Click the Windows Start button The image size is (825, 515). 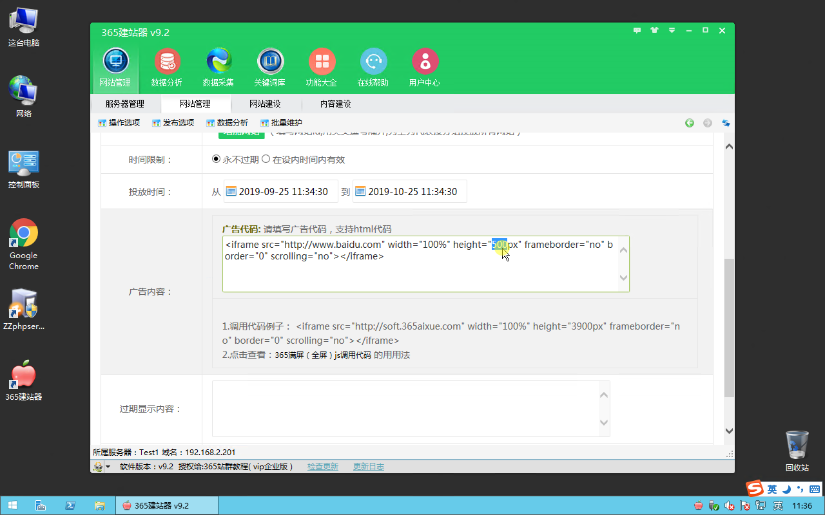tap(12, 506)
